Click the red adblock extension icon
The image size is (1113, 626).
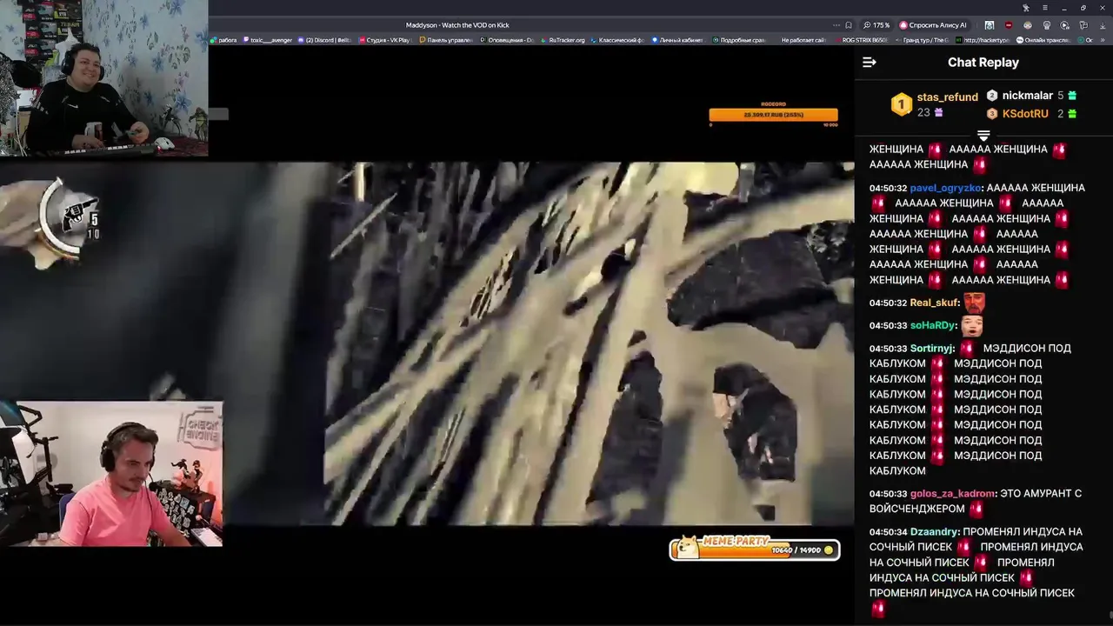click(1009, 25)
